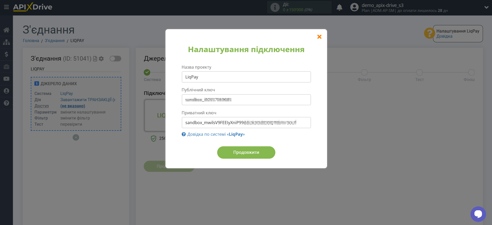Open the video tutorials icon in sidebar

coord(6,79)
